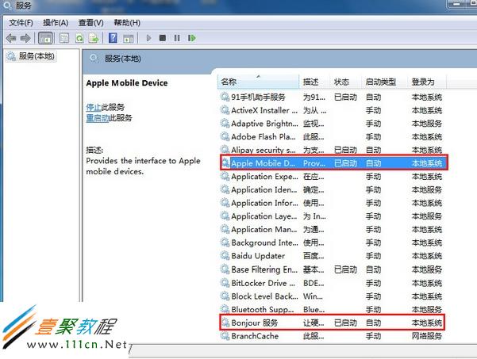Sort by the 状态 column header
Viewport: 477px width, 359px height.
coord(341,82)
